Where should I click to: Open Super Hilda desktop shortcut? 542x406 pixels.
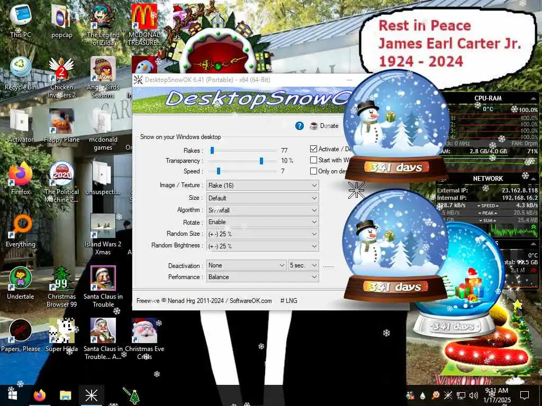point(61,336)
